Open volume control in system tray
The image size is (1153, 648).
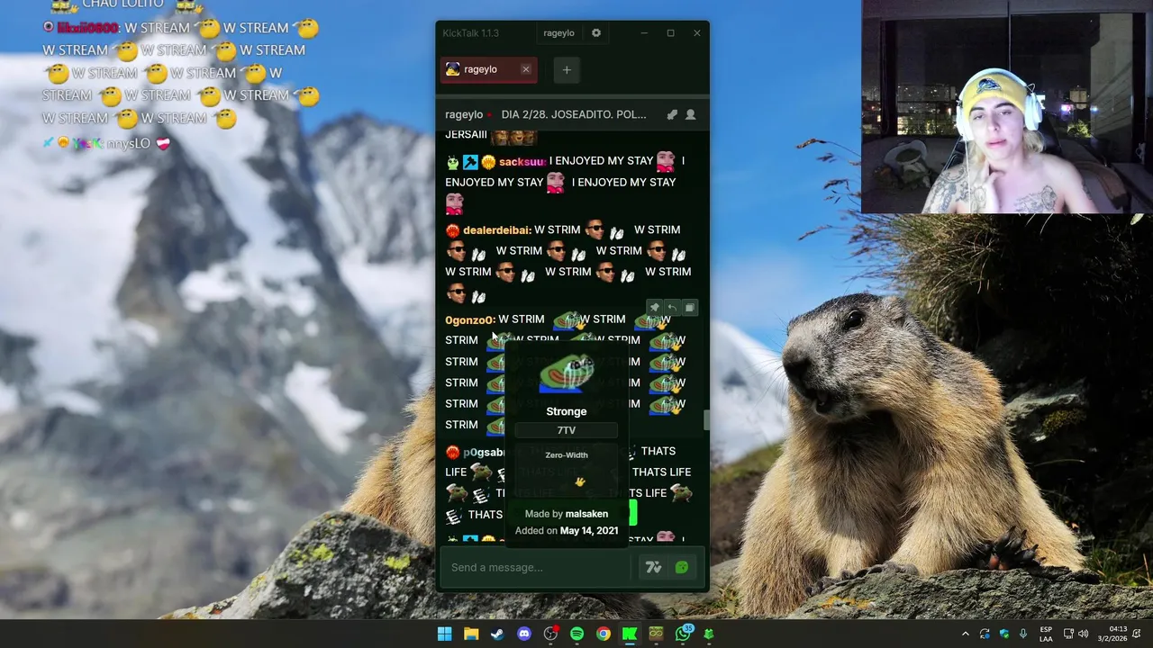pos(1083,634)
